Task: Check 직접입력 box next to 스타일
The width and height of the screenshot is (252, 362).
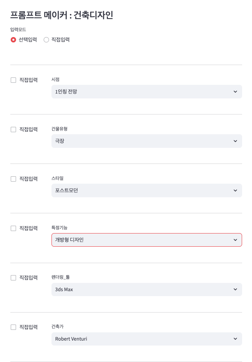Action: click(13, 179)
